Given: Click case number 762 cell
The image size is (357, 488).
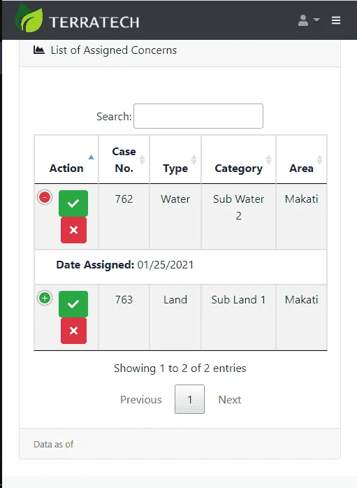Looking at the screenshot, I should tap(124, 216).
